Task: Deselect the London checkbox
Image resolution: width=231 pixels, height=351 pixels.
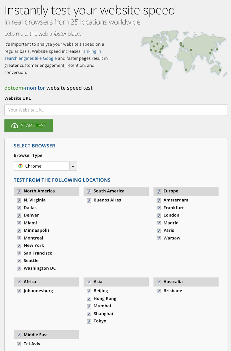Action: [x=159, y=216]
